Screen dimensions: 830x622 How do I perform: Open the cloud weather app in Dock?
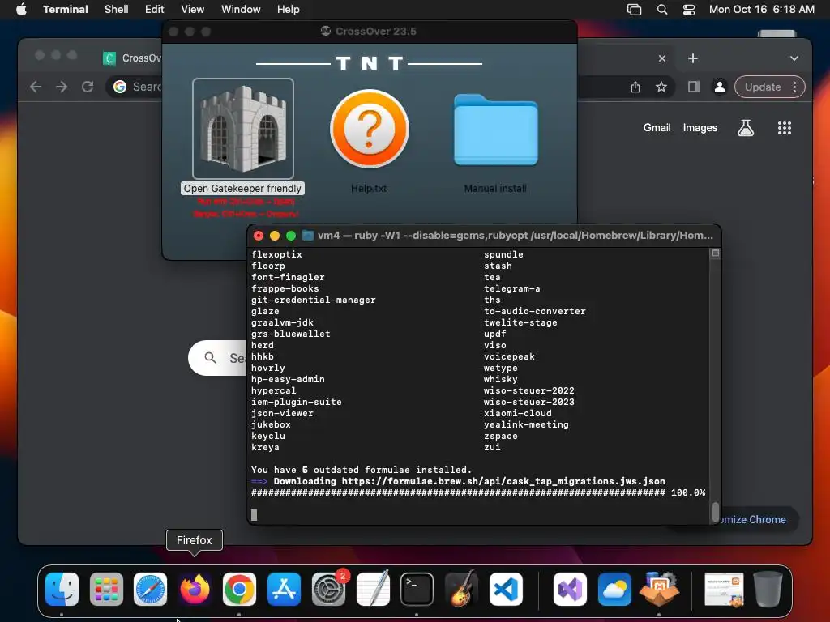click(614, 589)
